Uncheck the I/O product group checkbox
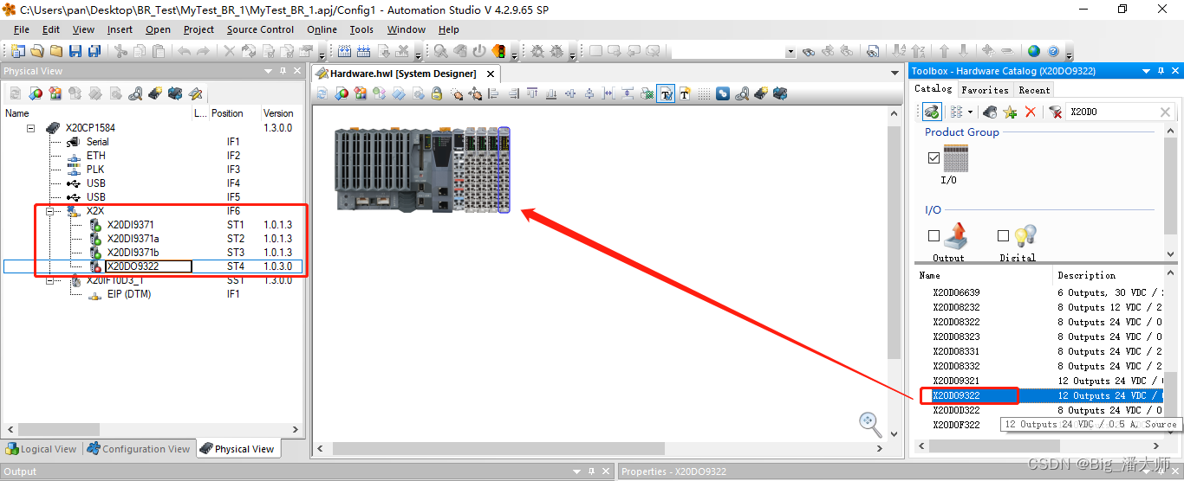Image resolution: width=1184 pixels, height=481 pixels. (934, 158)
